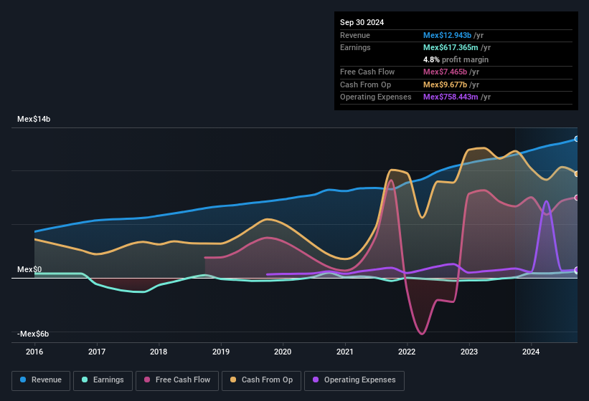Hide the Free Cash Flow legend series
The width and height of the screenshot is (589, 401).
tap(179, 380)
